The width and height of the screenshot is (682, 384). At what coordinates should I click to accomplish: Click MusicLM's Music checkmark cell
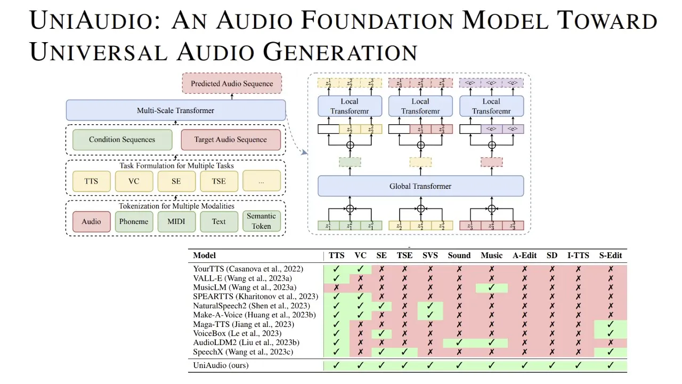(x=492, y=288)
